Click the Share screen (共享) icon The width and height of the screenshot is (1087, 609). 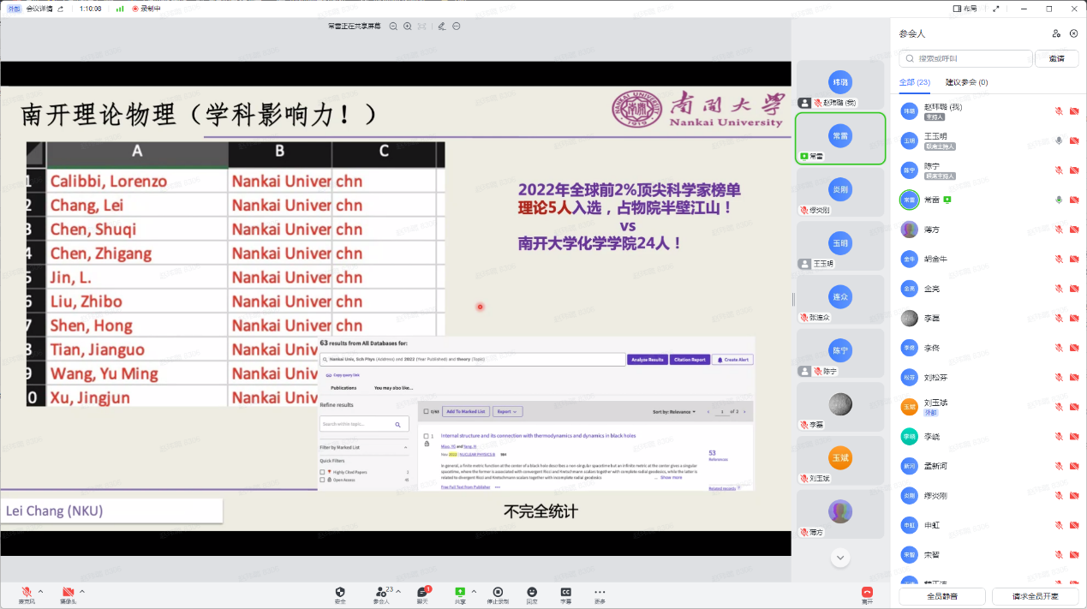click(460, 592)
